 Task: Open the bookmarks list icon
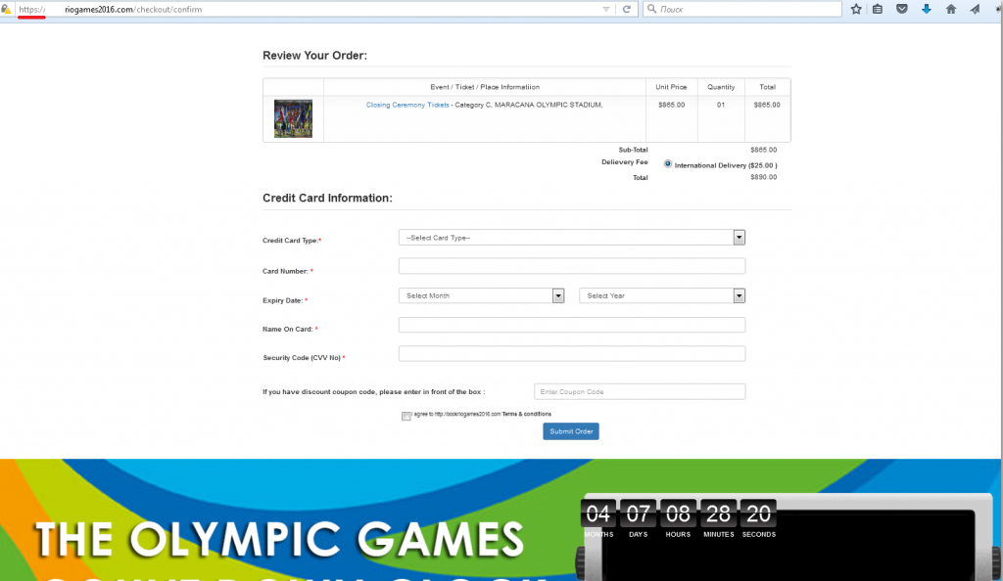[x=878, y=9]
